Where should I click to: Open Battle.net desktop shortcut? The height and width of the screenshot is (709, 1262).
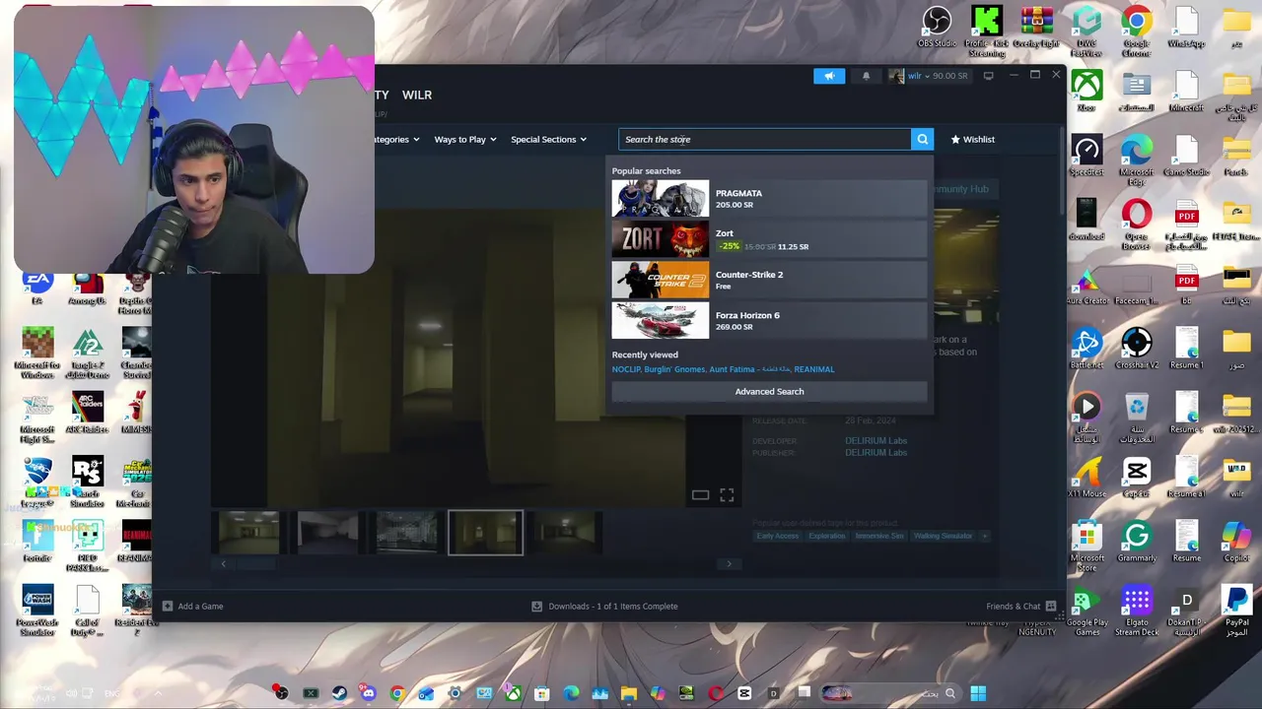coord(1087,350)
